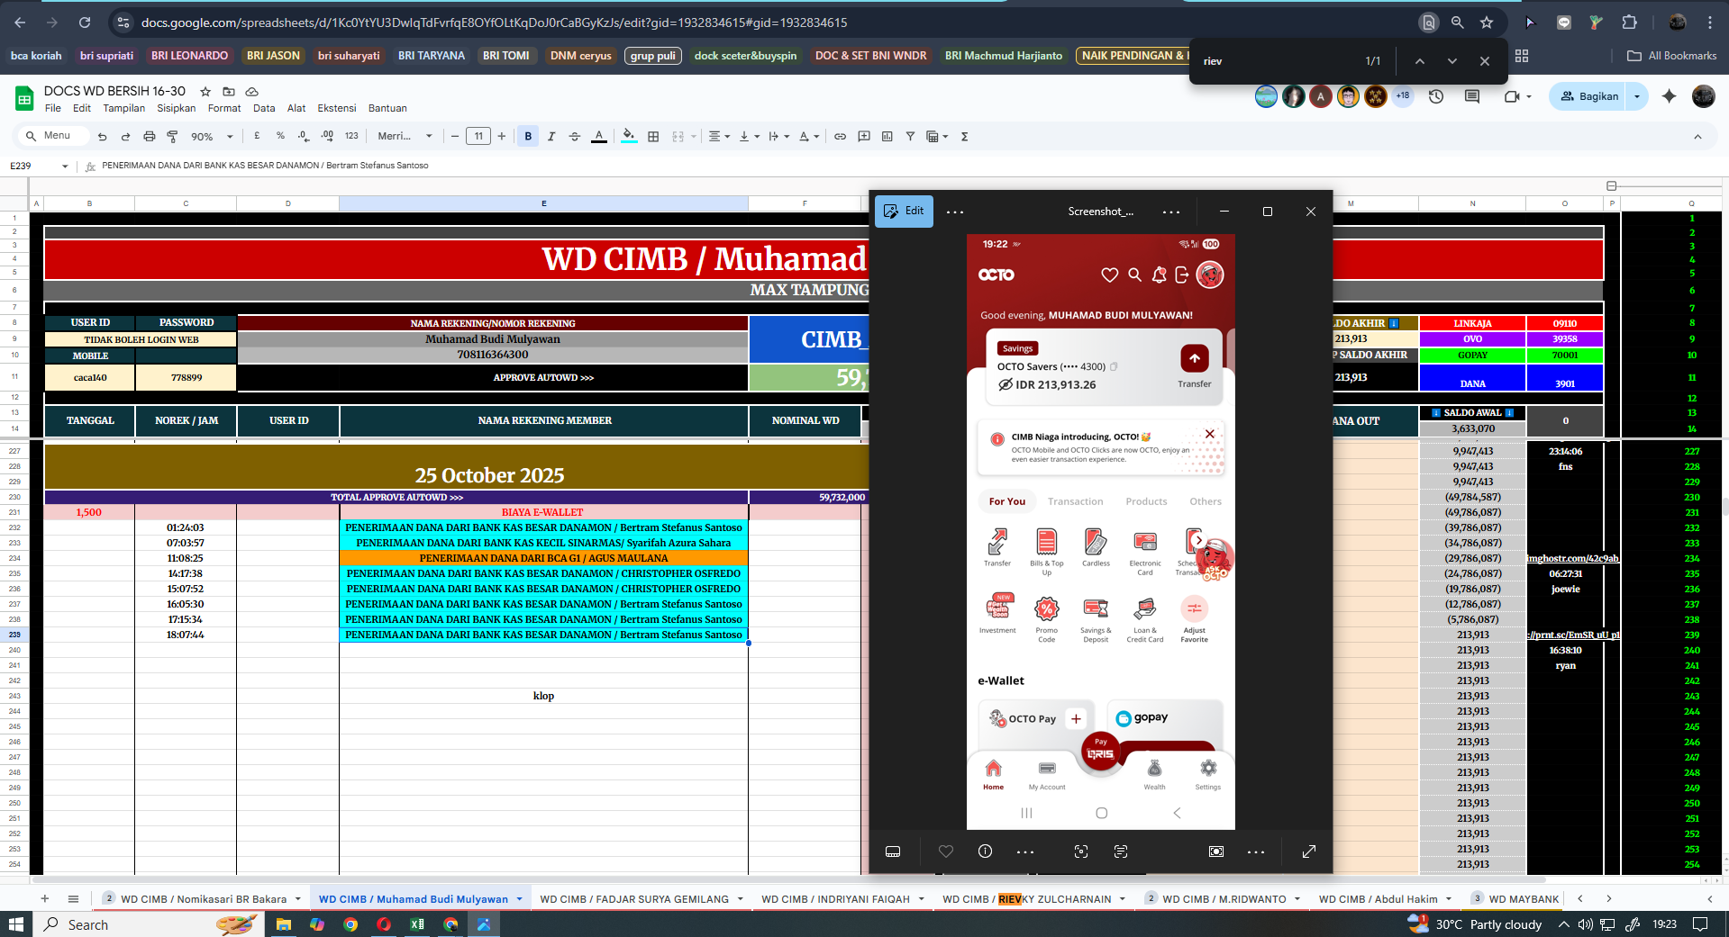Toggle bold formatting button
This screenshot has width=1729, height=937.
[x=528, y=136]
